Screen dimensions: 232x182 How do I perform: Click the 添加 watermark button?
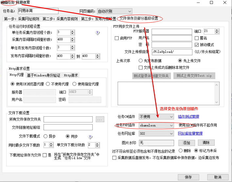click(x=186, y=143)
